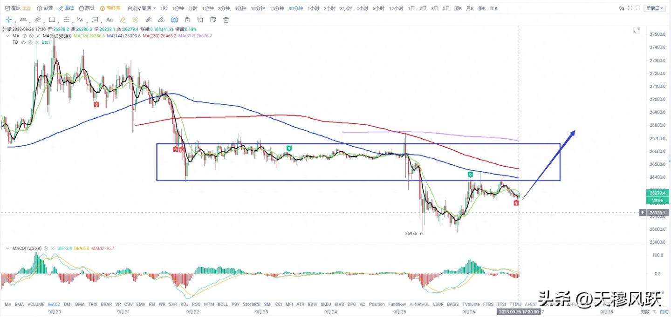Click the copy drawings icon

pos(200,20)
